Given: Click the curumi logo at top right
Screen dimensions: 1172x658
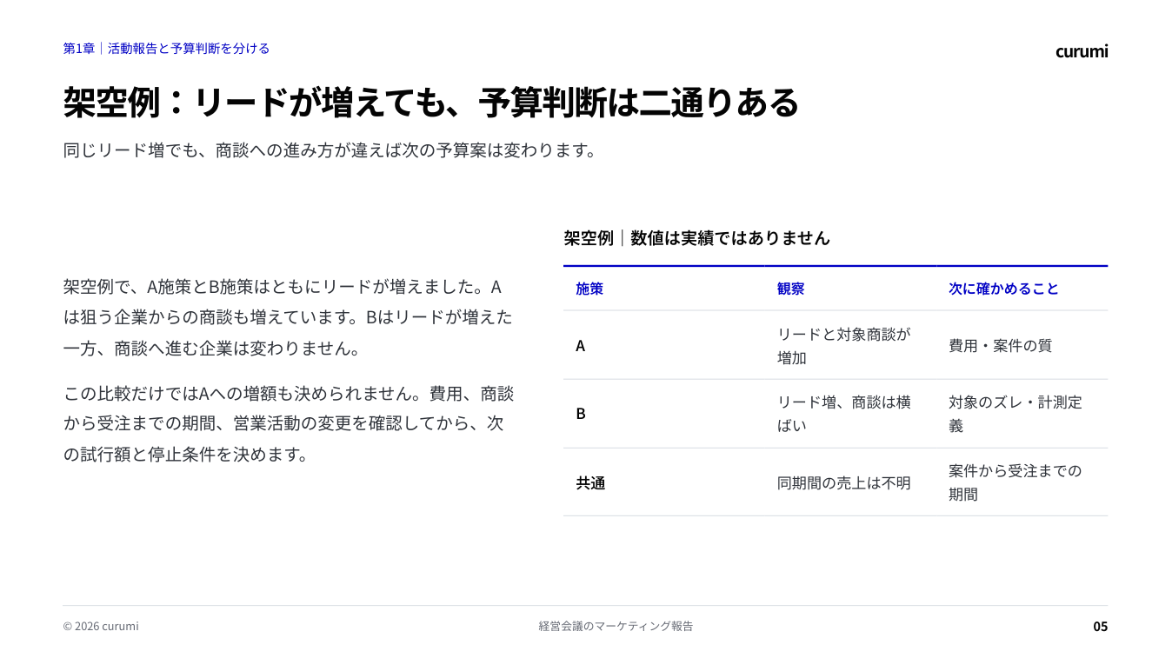Looking at the screenshot, I should tap(1082, 51).
